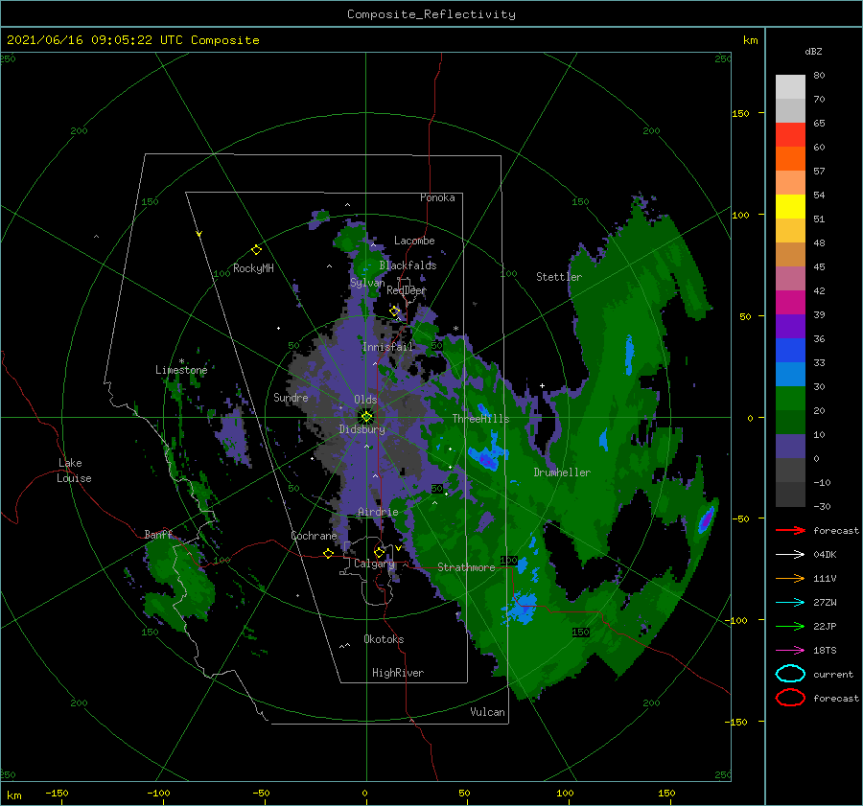Click the 'Composite_Reflectivity' title text
Viewport: 863px width, 806px height.
(431, 14)
